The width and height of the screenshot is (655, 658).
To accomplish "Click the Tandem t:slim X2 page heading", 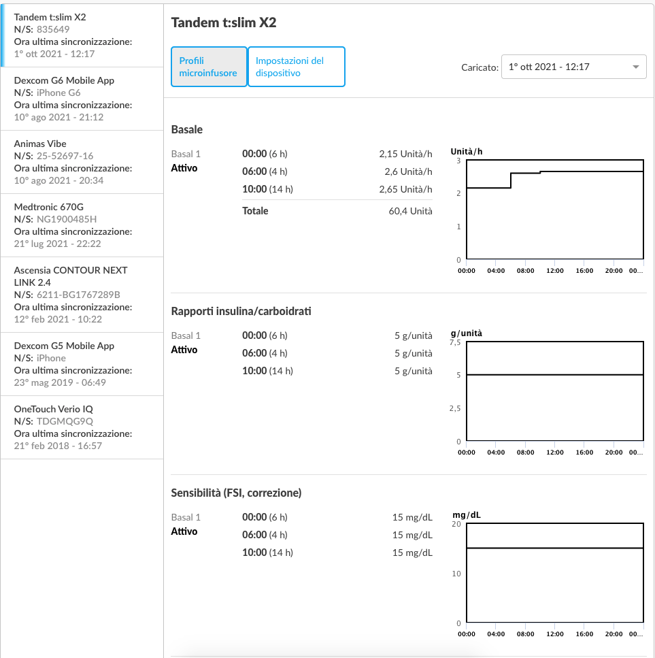I will click(224, 22).
